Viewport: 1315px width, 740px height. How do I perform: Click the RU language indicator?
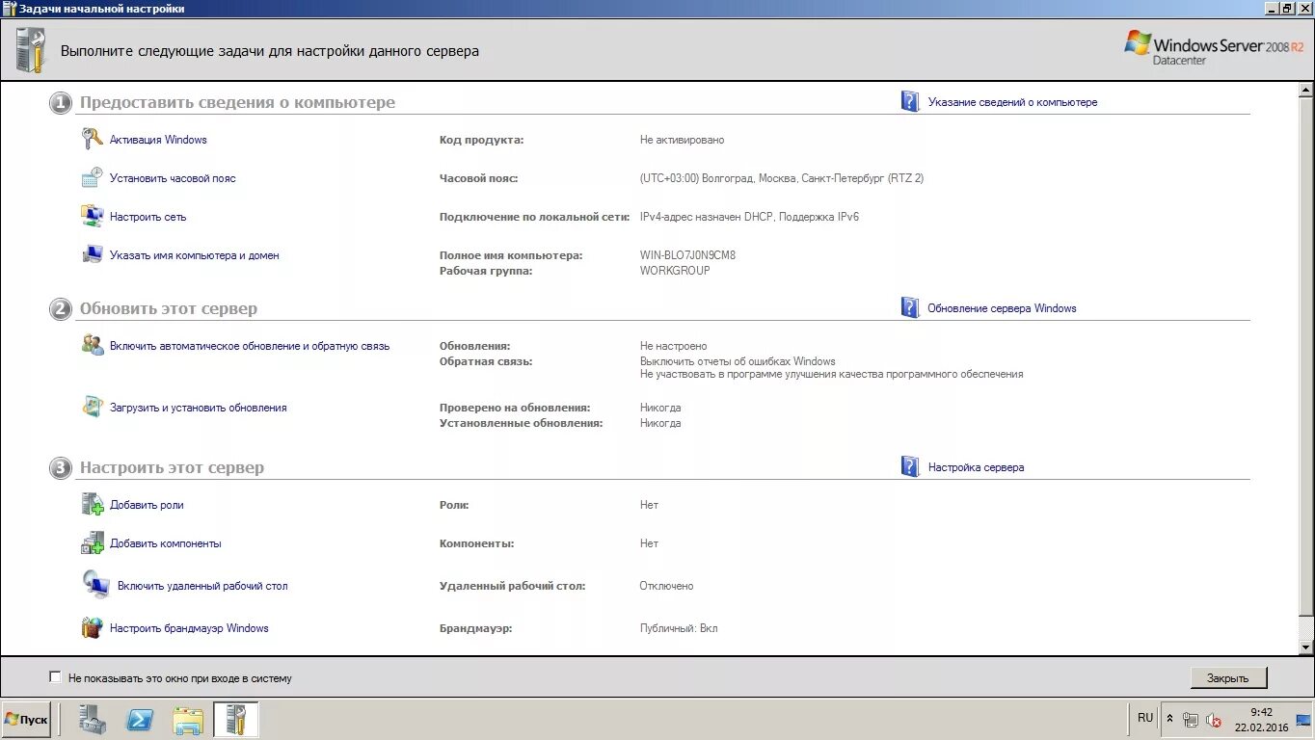pyautogui.click(x=1145, y=718)
